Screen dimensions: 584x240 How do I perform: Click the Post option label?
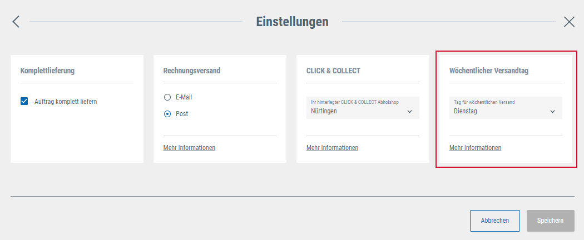182,114
